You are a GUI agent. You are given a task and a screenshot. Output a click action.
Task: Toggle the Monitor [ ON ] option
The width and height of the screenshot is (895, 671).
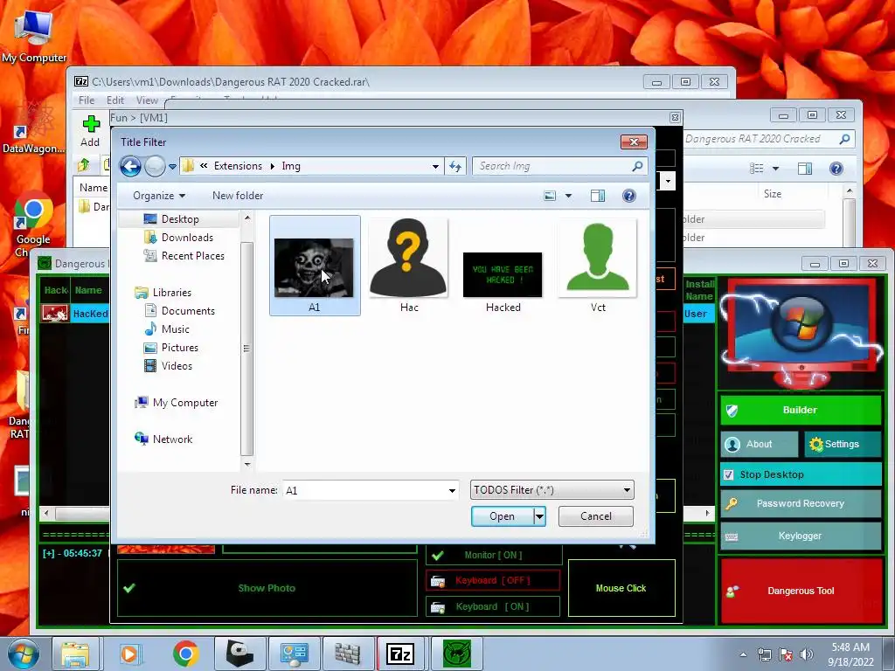(494, 555)
